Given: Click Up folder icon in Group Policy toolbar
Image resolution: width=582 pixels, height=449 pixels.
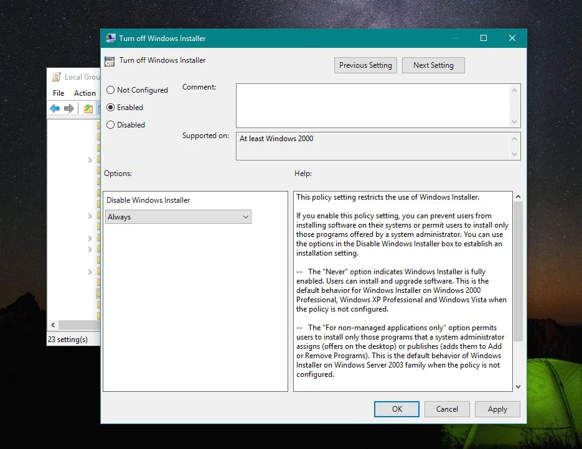Looking at the screenshot, I should click(88, 108).
